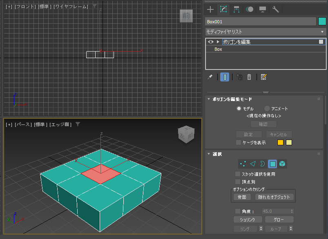Click the 前 ViewCube face in front viewport
Viewport: 328px width, 239px height.
[186, 16]
